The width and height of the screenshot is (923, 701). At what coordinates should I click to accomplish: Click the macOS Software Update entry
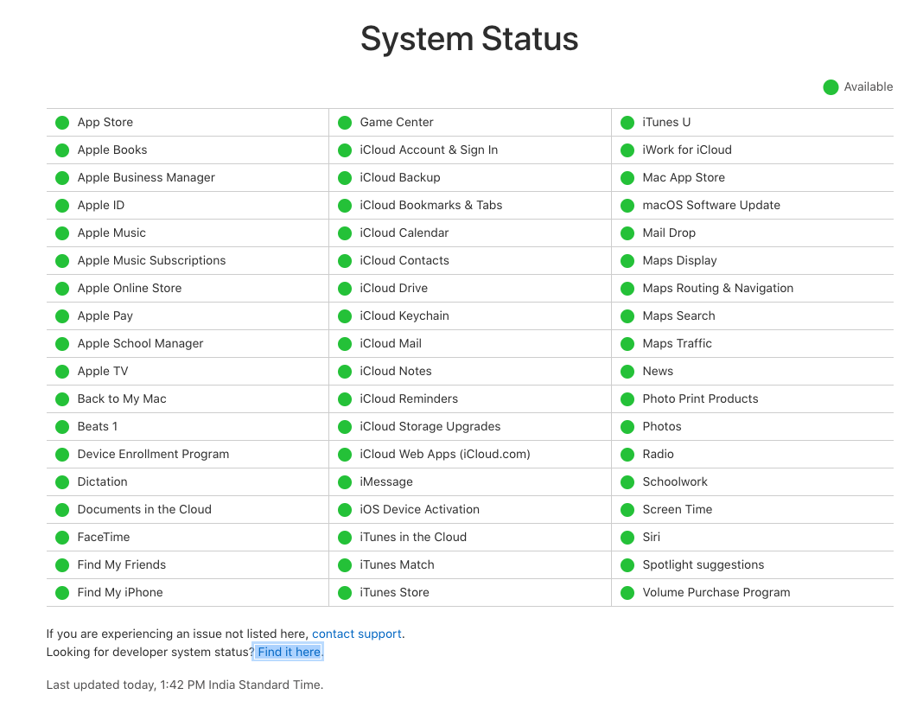(710, 205)
